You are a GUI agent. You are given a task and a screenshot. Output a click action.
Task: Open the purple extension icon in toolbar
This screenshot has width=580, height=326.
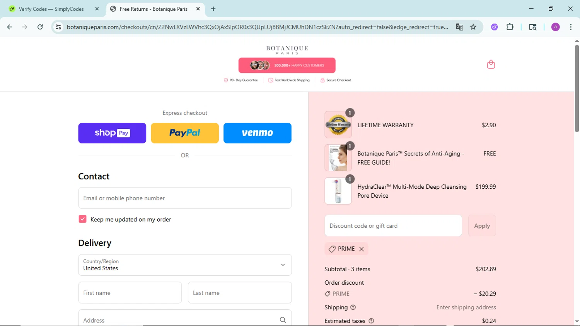click(494, 27)
